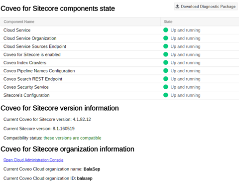Click the Download Diagnostic Package button
This screenshot has height=183, width=239.
(x=206, y=6)
